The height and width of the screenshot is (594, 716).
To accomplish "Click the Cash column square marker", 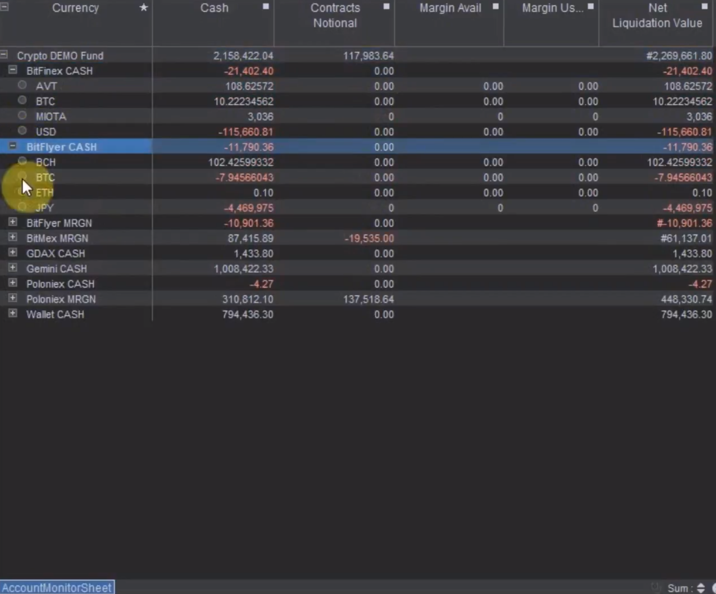I will (266, 7).
